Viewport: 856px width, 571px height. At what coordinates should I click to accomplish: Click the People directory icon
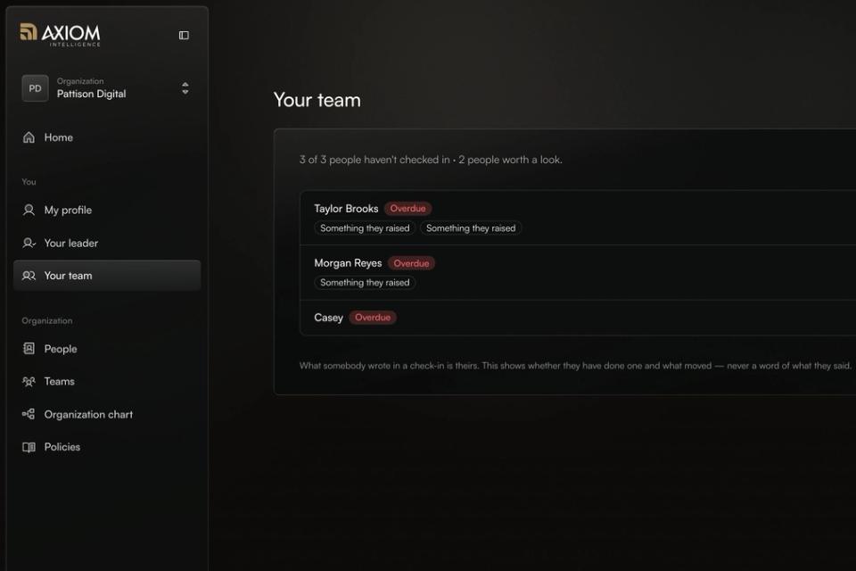(29, 349)
